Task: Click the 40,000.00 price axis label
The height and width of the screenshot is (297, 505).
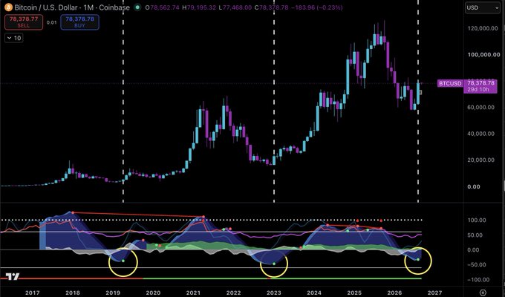Action: (x=480, y=134)
